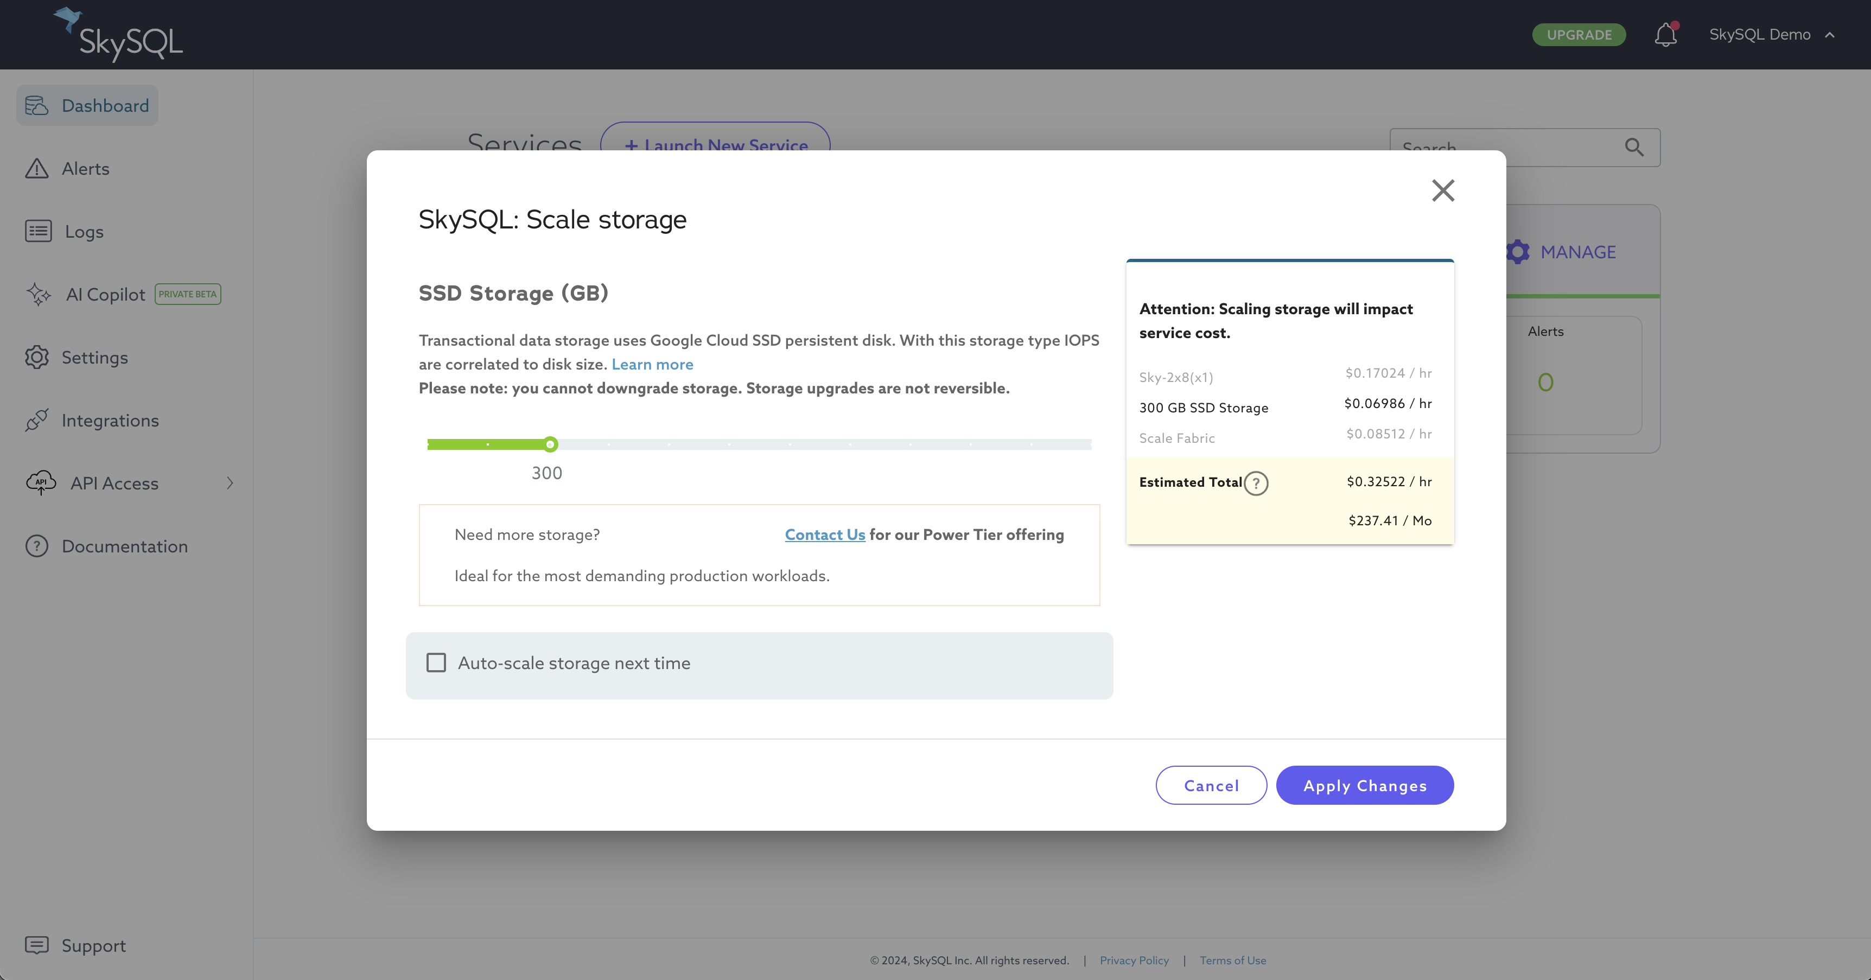
Task: Open the Dashboard from the sidebar
Action: click(38, 105)
